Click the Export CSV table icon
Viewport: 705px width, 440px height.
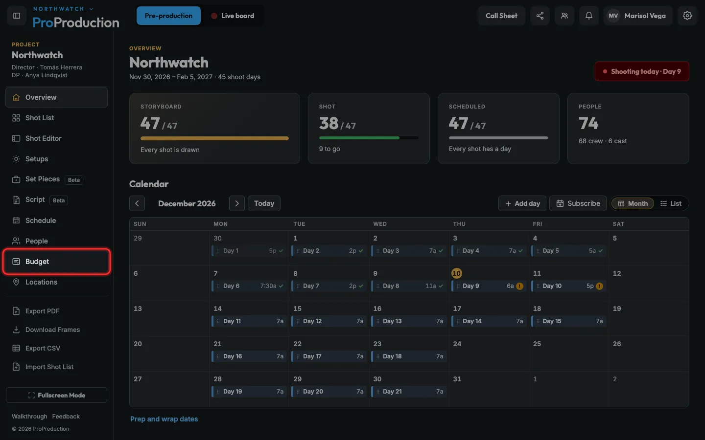[x=16, y=348]
